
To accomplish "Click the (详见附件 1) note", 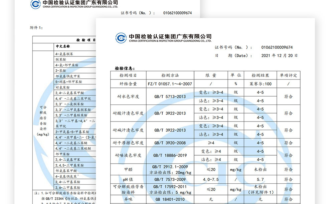I will click(x=260, y=192).
